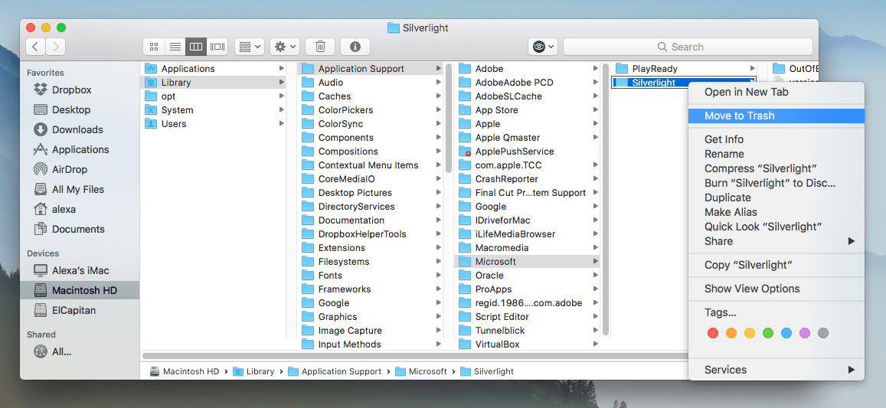The width and height of the screenshot is (886, 408).
Task: Click Macintosh HD in the path bar
Action: (185, 371)
